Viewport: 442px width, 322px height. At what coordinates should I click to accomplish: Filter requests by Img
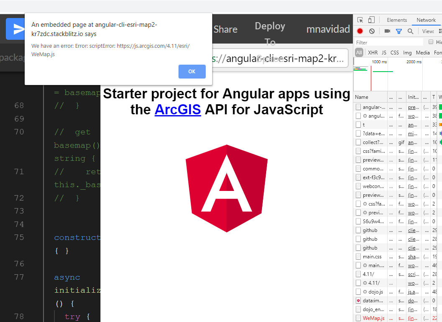(407, 52)
